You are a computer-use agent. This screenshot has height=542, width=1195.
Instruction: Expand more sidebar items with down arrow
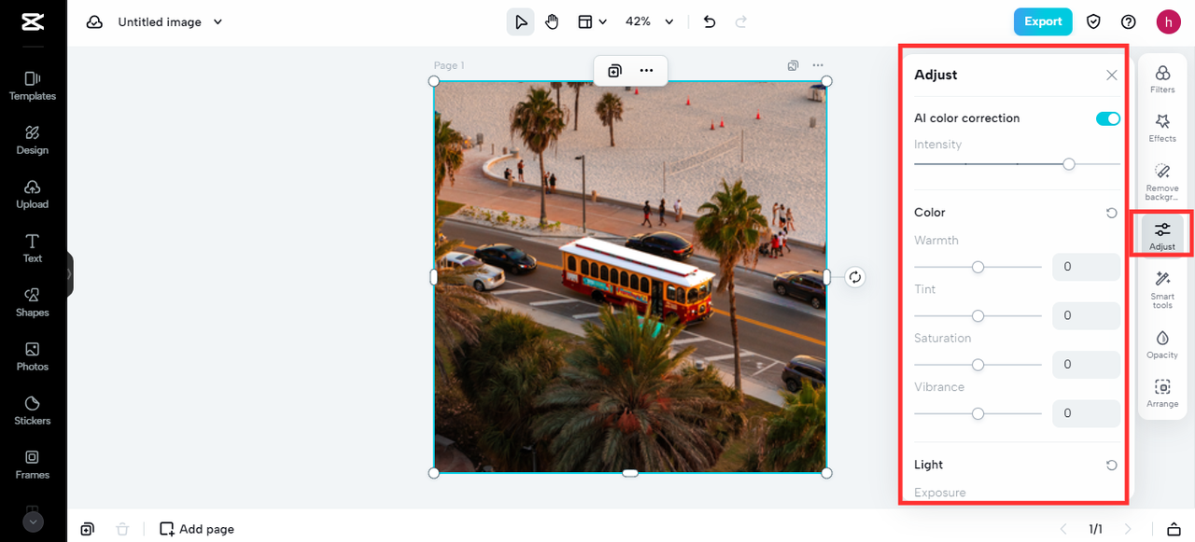(34, 522)
